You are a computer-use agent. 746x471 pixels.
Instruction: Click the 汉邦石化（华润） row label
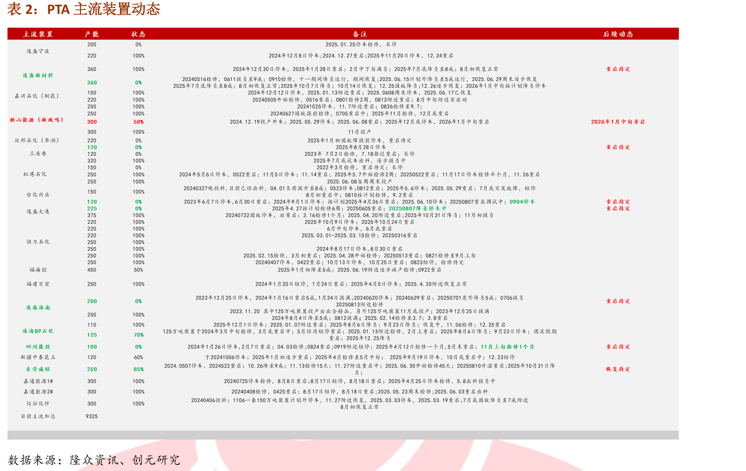[36, 140]
